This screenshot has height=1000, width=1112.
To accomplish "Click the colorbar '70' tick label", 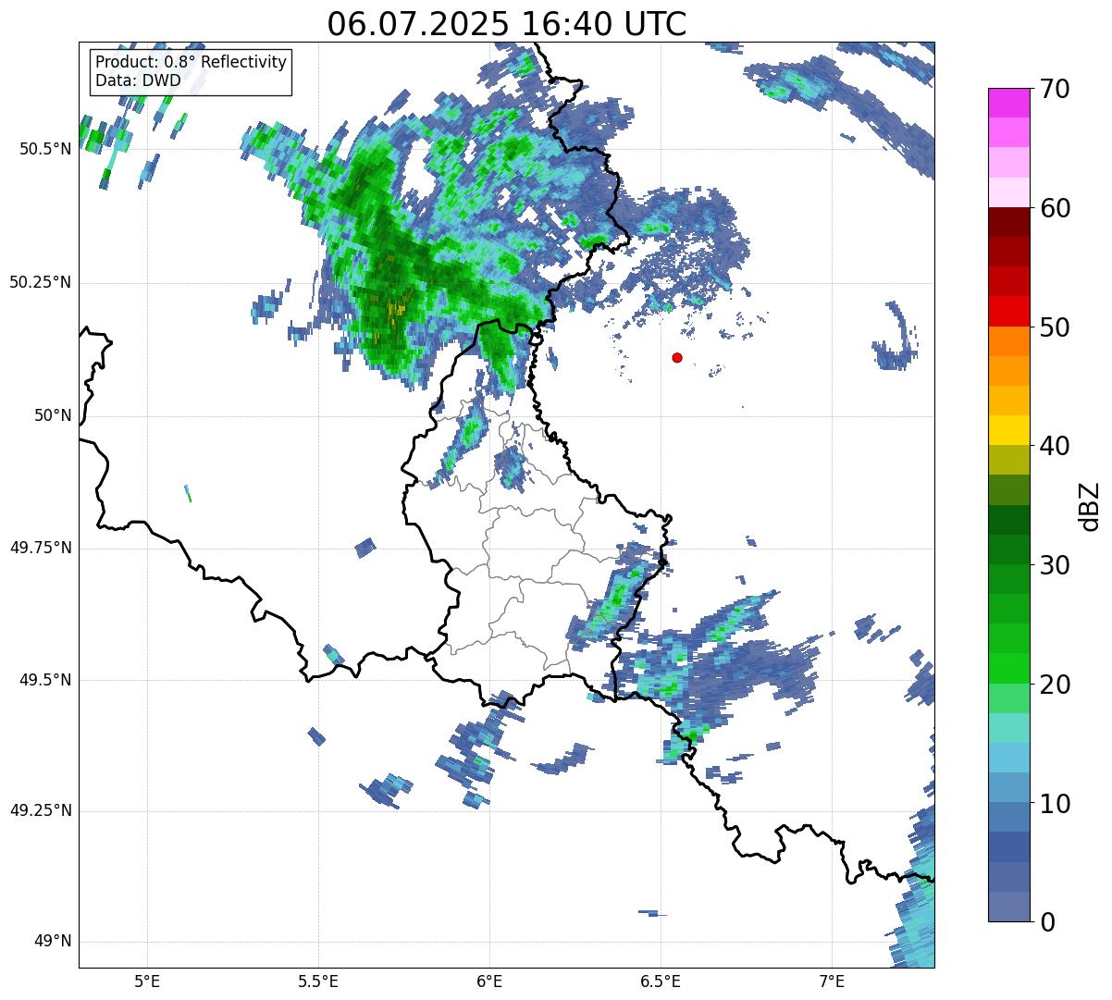I will click(1055, 89).
